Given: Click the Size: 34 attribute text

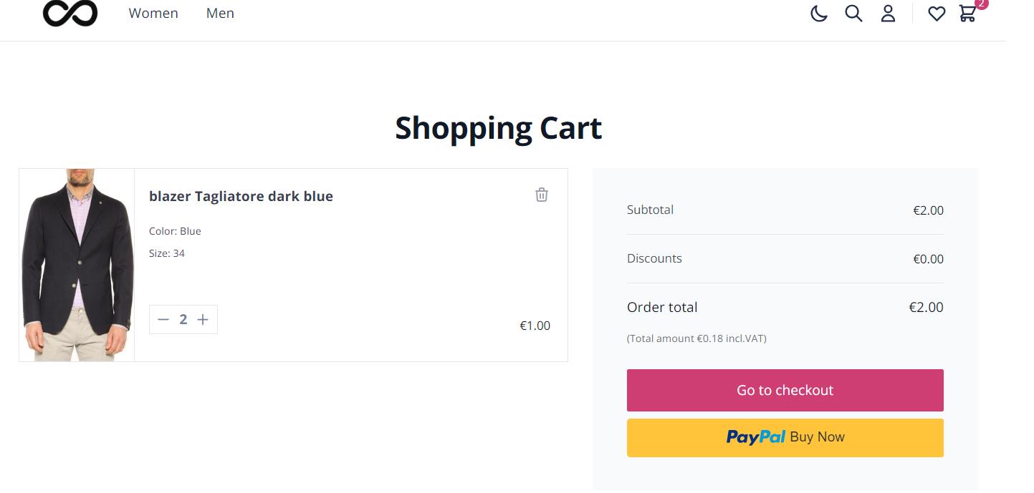Looking at the screenshot, I should click(167, 253).
